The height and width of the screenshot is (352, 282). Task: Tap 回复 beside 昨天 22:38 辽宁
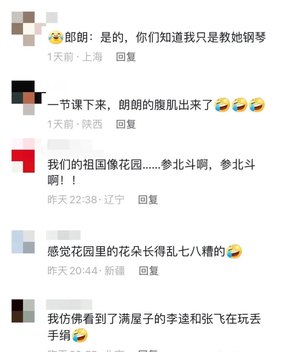(x=148, y=200)
